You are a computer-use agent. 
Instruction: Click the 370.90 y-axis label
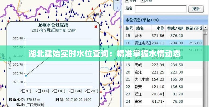18,39
